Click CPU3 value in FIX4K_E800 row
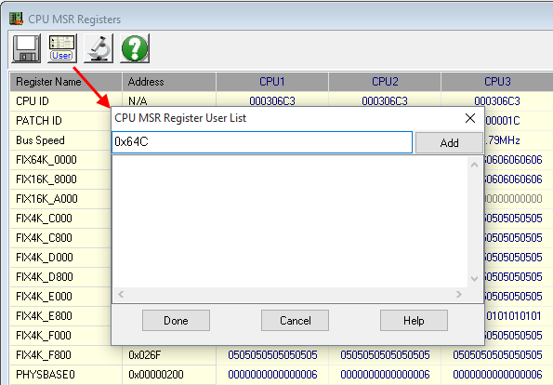Screen dimensions: 553x385 (x=513, y=316)
